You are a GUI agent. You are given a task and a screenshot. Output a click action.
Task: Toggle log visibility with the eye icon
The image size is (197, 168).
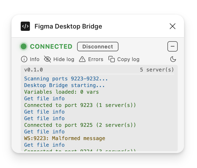[47, 59]
